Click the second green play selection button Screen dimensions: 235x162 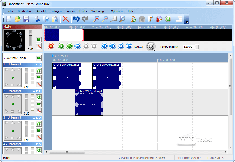point(69,46)
